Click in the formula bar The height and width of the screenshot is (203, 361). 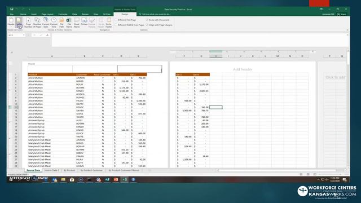(x=200, y=40)
